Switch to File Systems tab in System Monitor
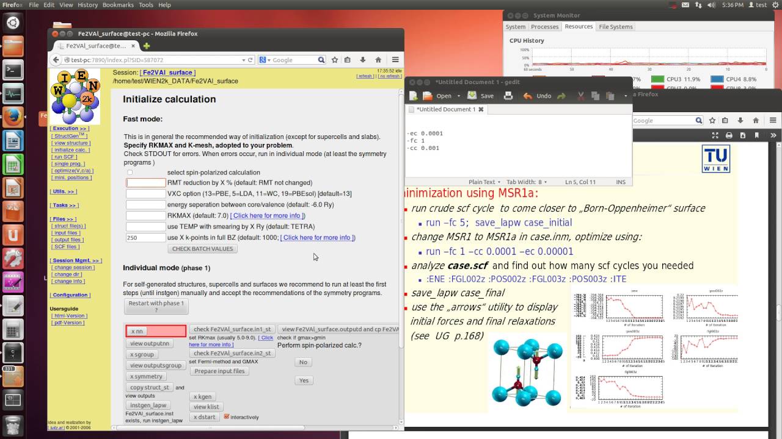Viewport: 782px width, 439px height. 616,27
